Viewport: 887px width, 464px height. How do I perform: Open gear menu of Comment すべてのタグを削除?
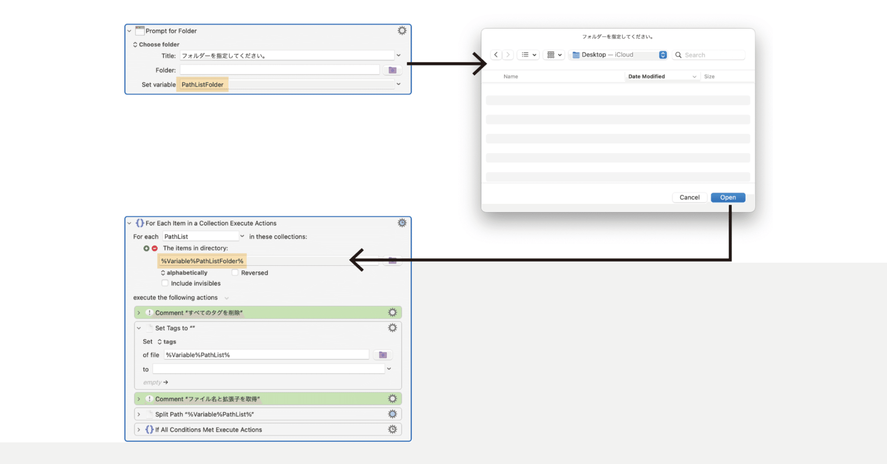coord(392,313)
